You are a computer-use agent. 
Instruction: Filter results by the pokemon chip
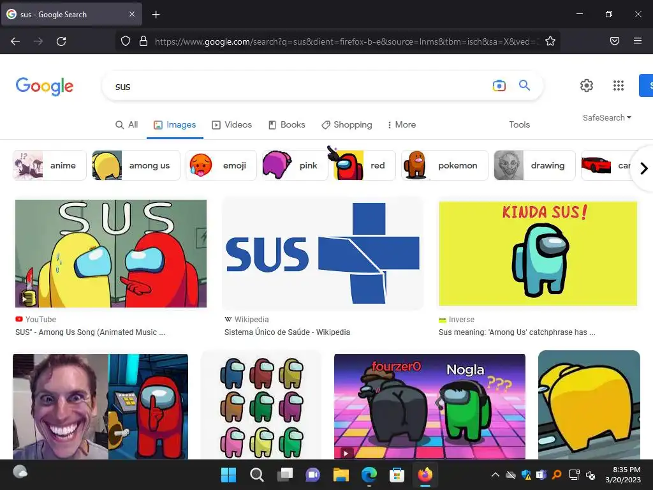[x=444, y=165]
